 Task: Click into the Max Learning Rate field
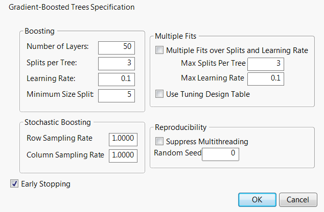click(x=266, y=78)
